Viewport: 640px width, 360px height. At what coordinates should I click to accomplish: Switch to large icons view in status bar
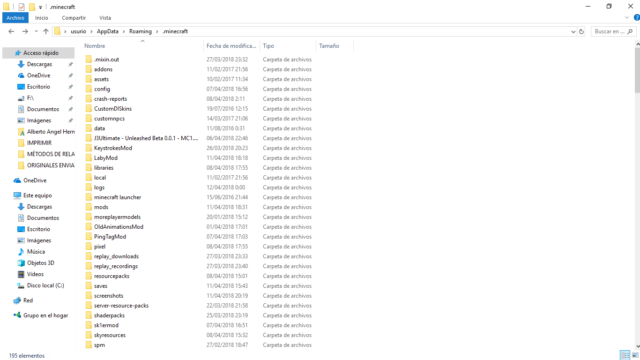[635, 355]
